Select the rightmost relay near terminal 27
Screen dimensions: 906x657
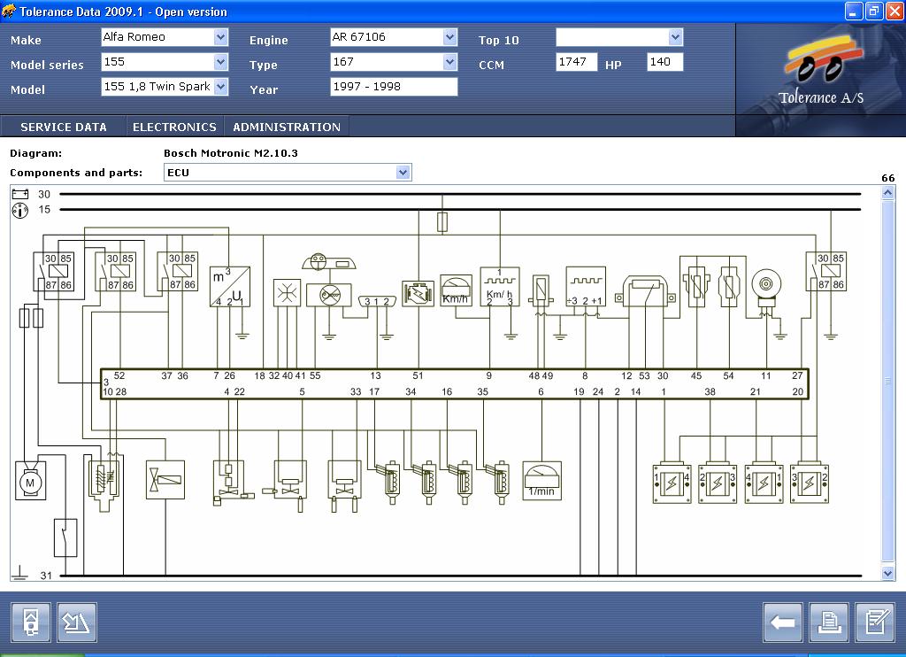(x=826, y=271)
